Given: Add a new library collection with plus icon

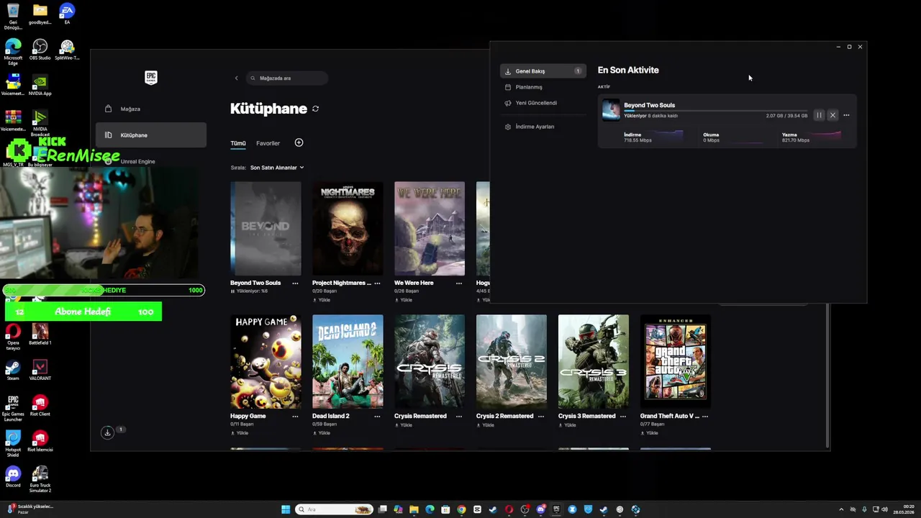Looking at the screenshot, I should 299,142.
